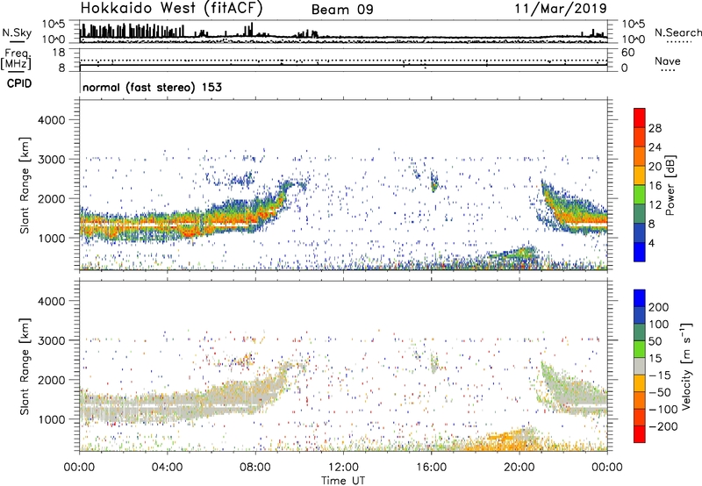Click the power panel 'Slant Range [km]' label
The height and width of the screenshot is (486, 702).
[x=25, y=185]
